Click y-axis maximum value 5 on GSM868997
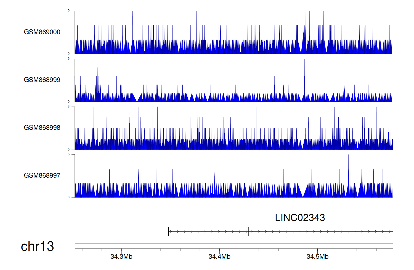The image size is (414, 270). pos(69,154)
